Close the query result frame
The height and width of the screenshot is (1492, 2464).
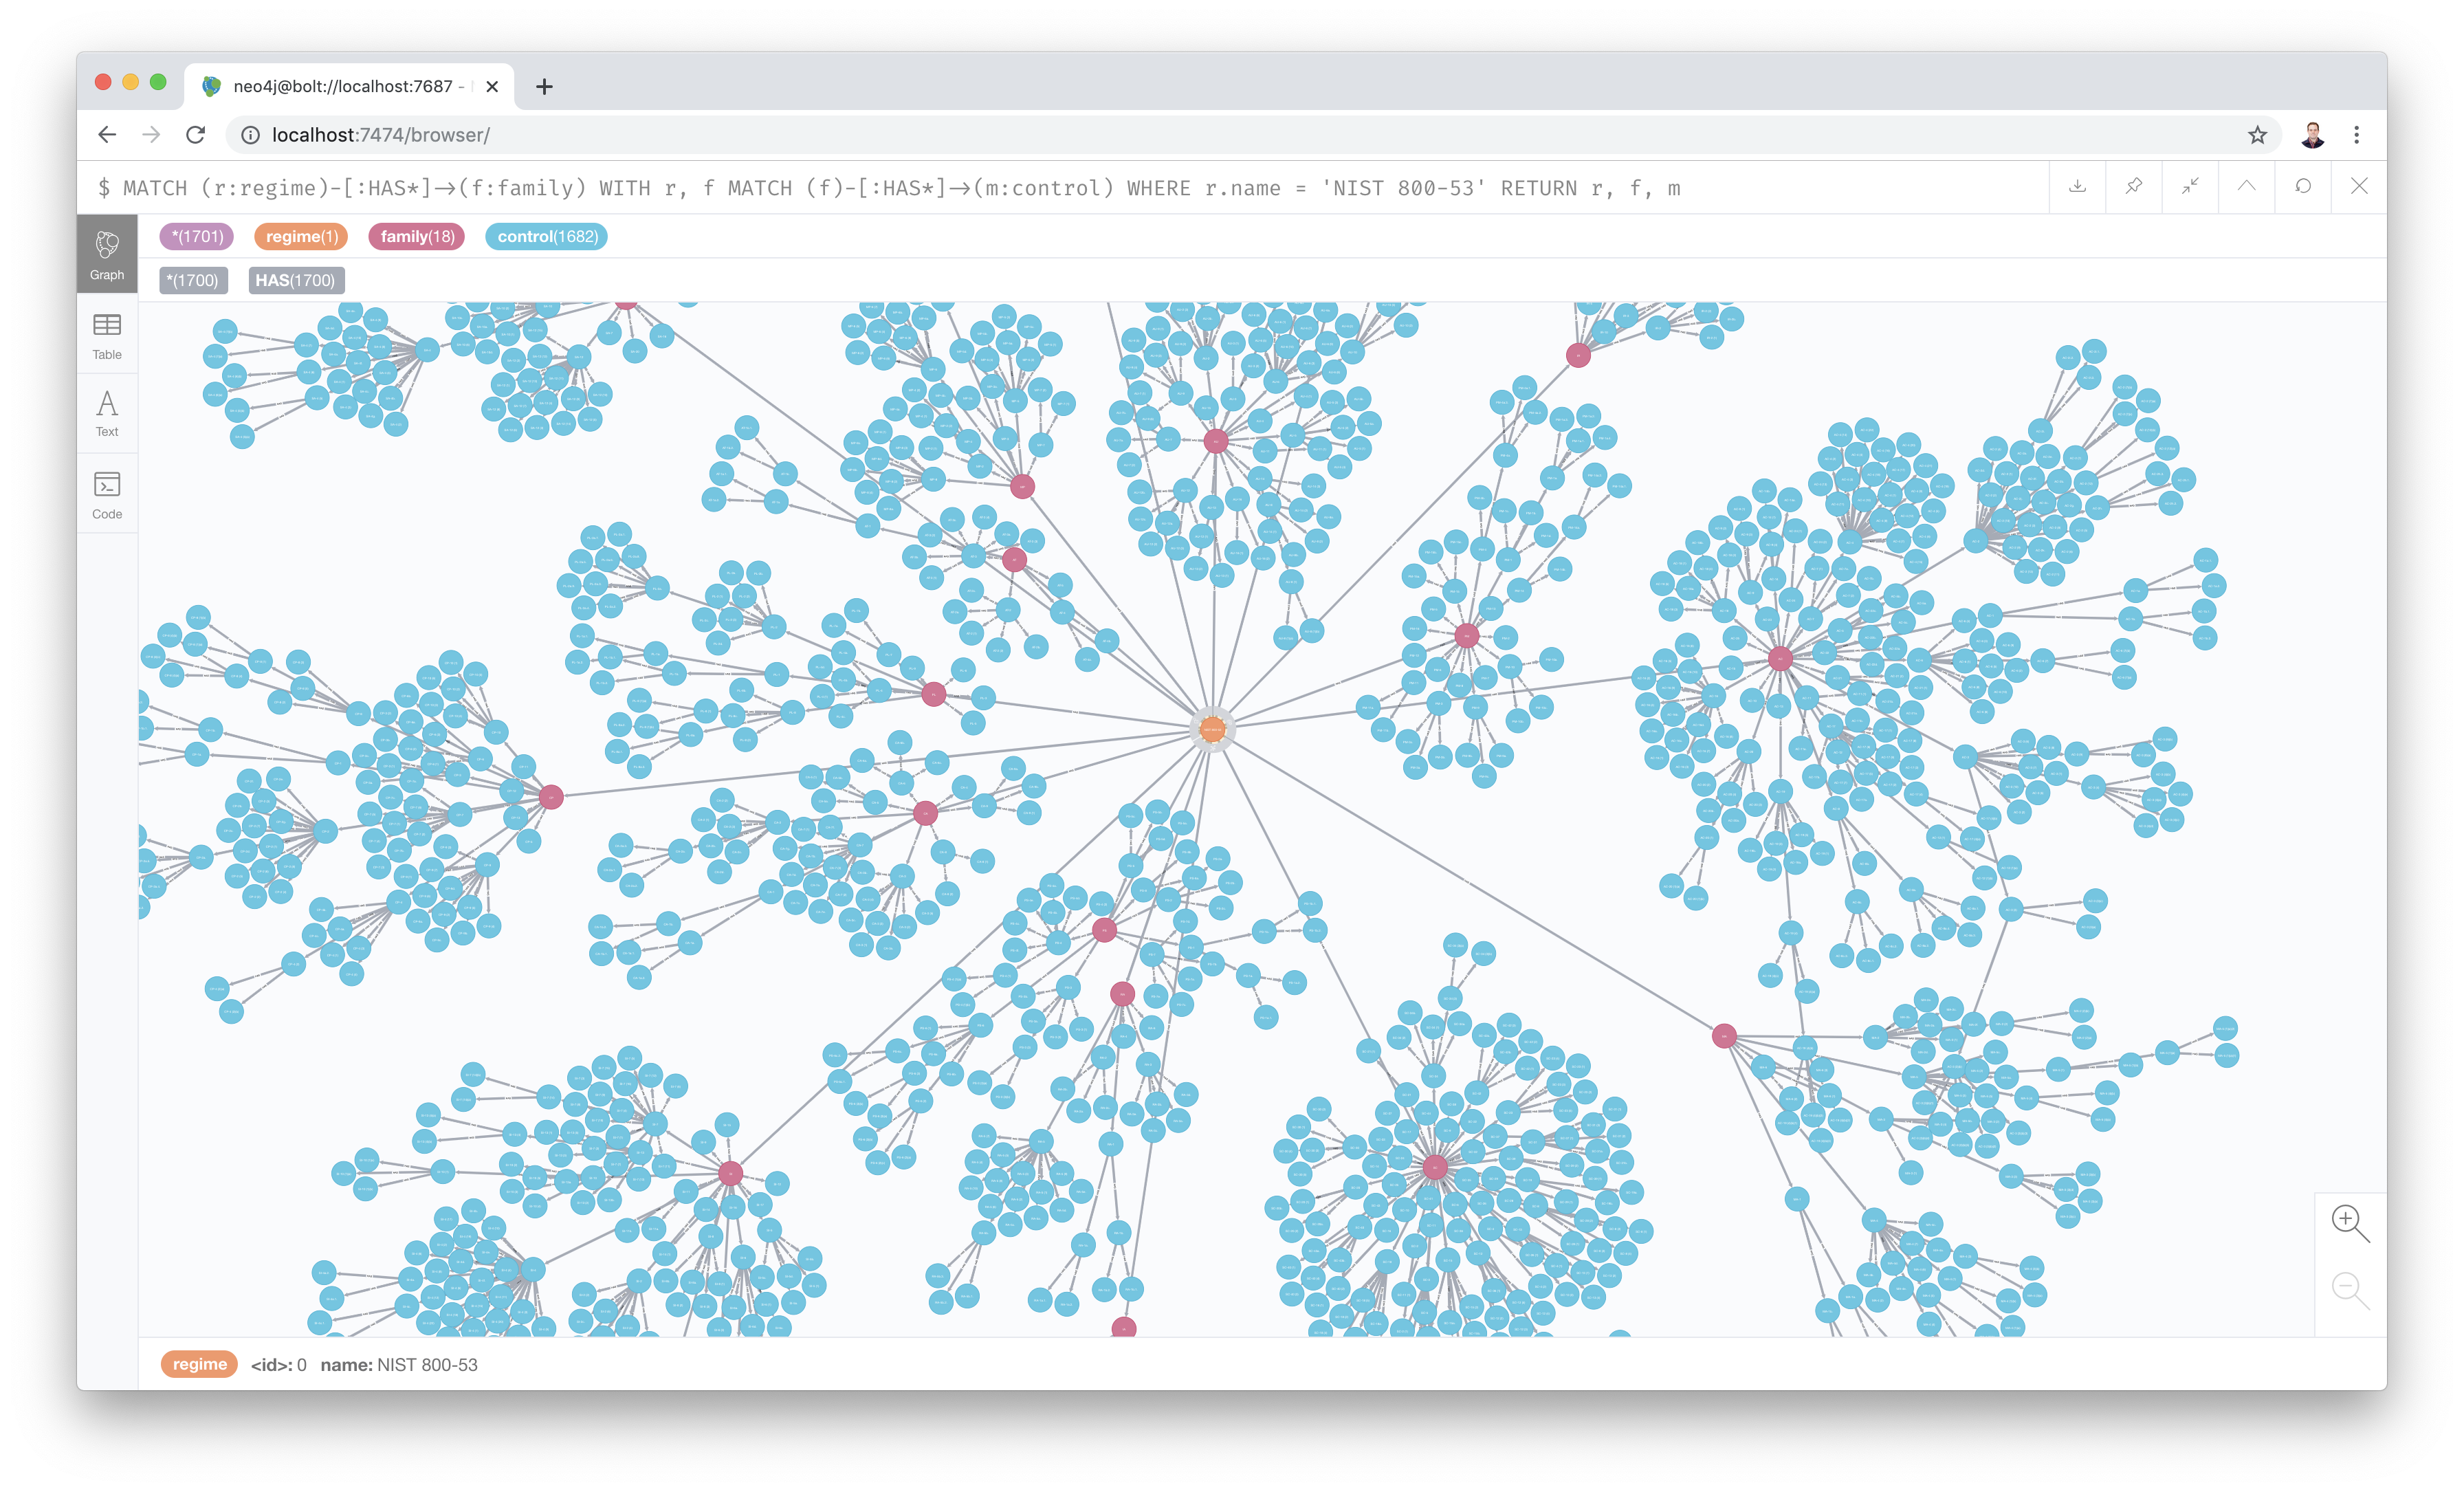(x=2359, y=187)
